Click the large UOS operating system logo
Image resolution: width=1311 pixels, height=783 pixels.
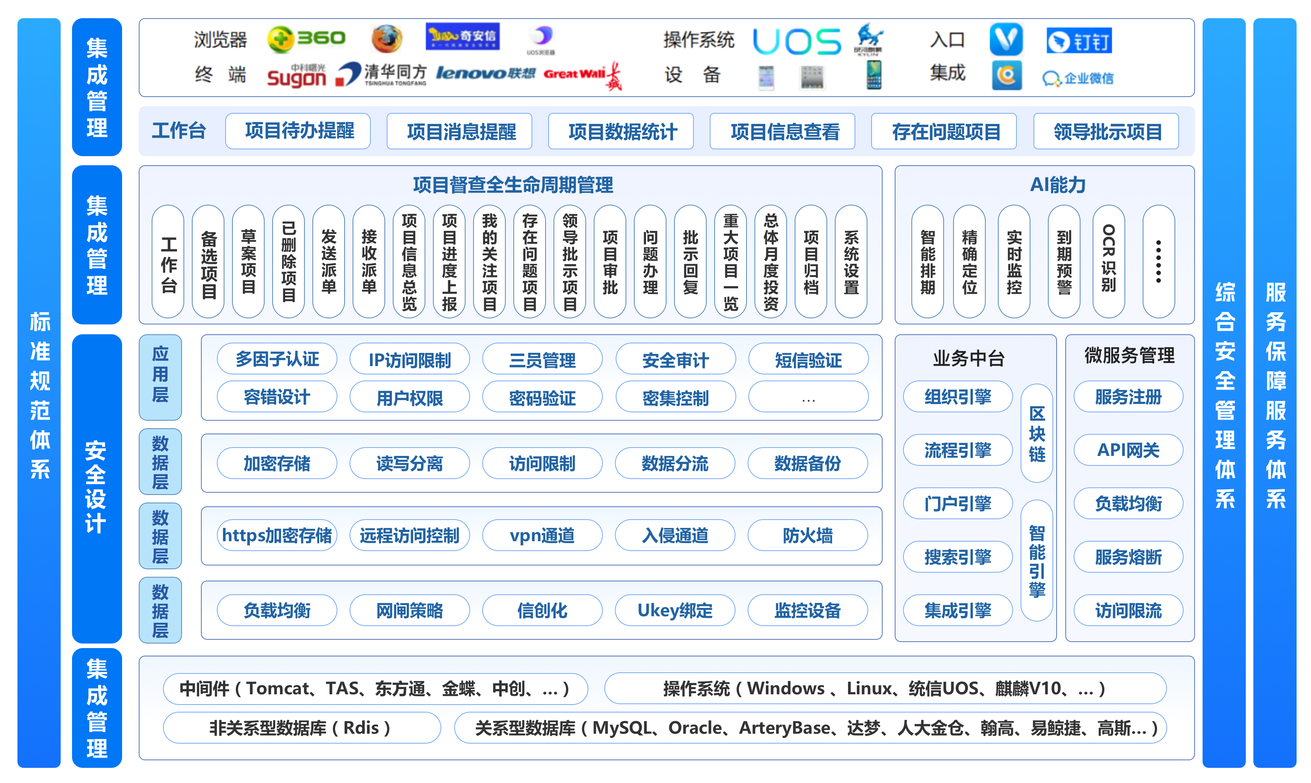point(797,42)
